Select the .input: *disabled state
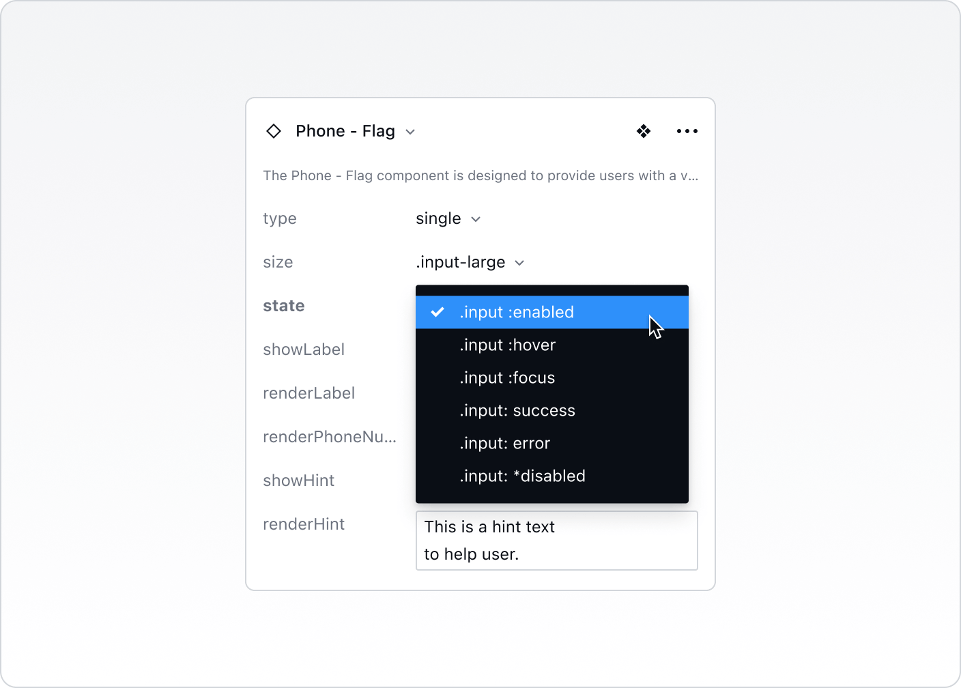961x688 pixels. click(522, 476)
